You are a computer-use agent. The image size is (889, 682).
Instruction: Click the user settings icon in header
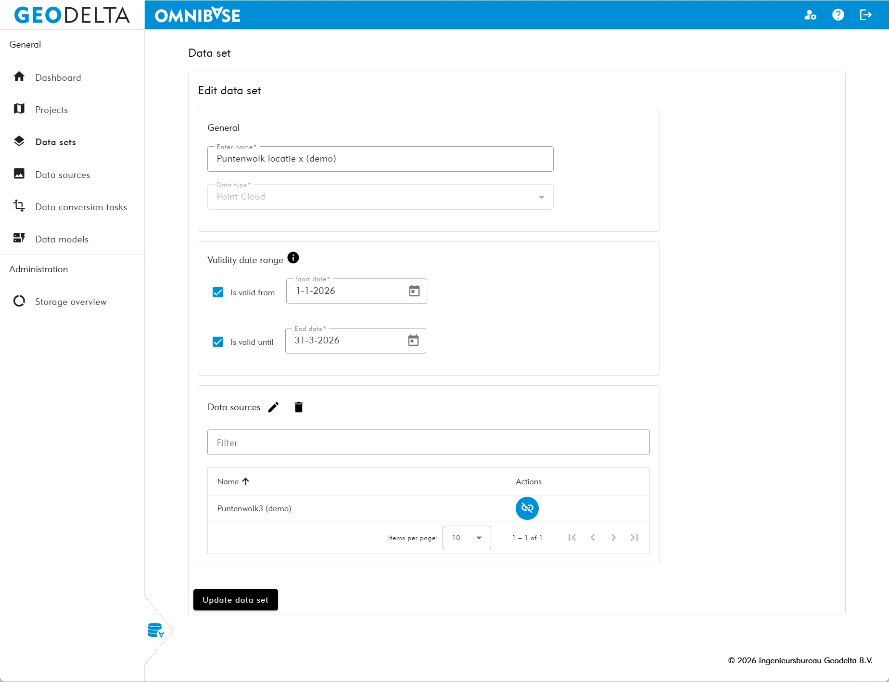[810, 15]
